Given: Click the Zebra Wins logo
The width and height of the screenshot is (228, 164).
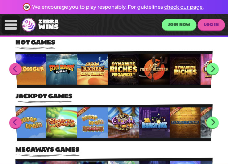Looking at the screenshot, I should (x=40, y=25).
